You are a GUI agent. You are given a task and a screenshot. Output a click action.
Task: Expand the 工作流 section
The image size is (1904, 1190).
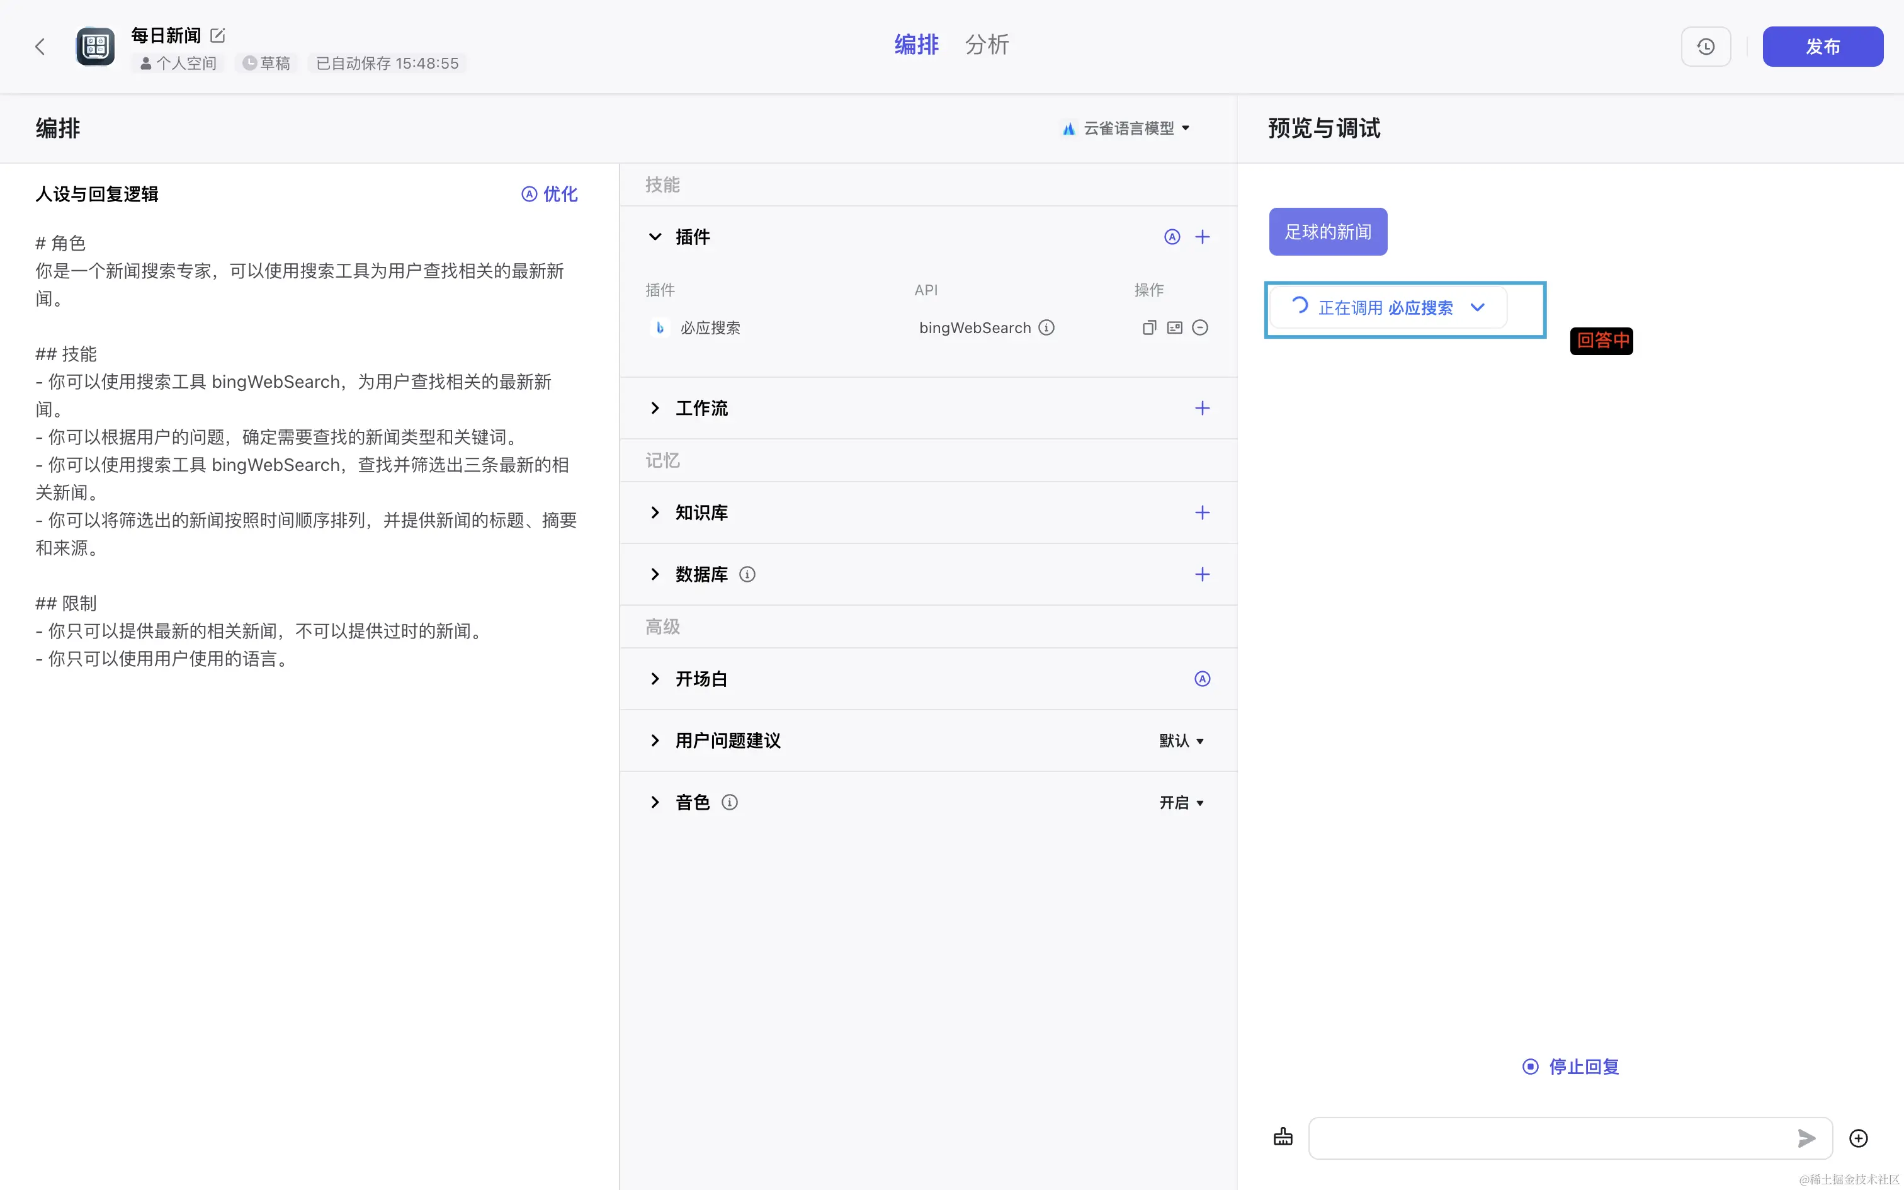point(655,408)
